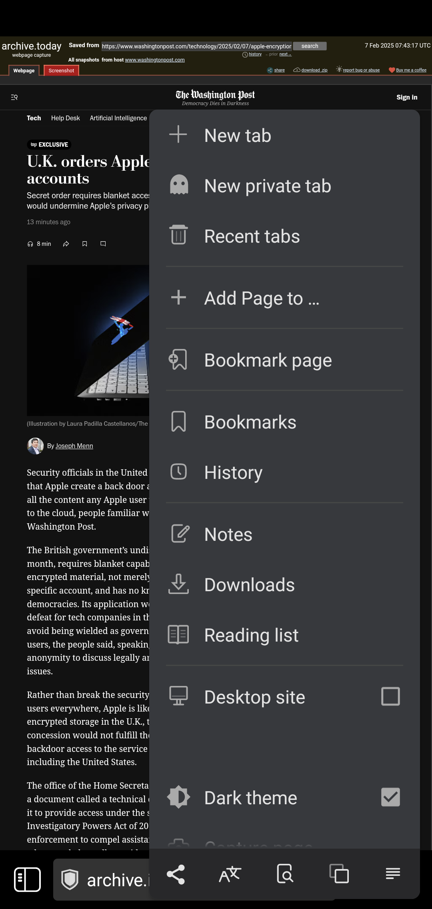Open Notes menu entry
Screen dimensions: 432x909
(284, 534)
